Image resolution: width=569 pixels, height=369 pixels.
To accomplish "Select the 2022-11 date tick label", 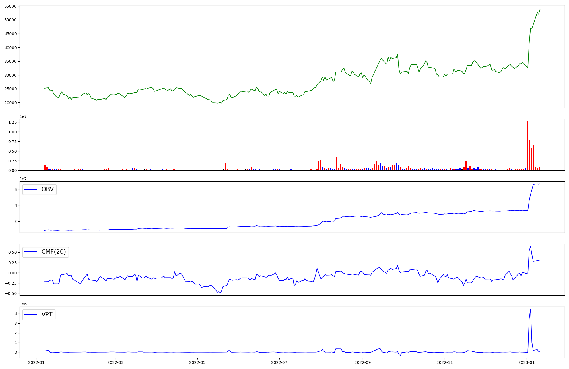I will [445, 362].
